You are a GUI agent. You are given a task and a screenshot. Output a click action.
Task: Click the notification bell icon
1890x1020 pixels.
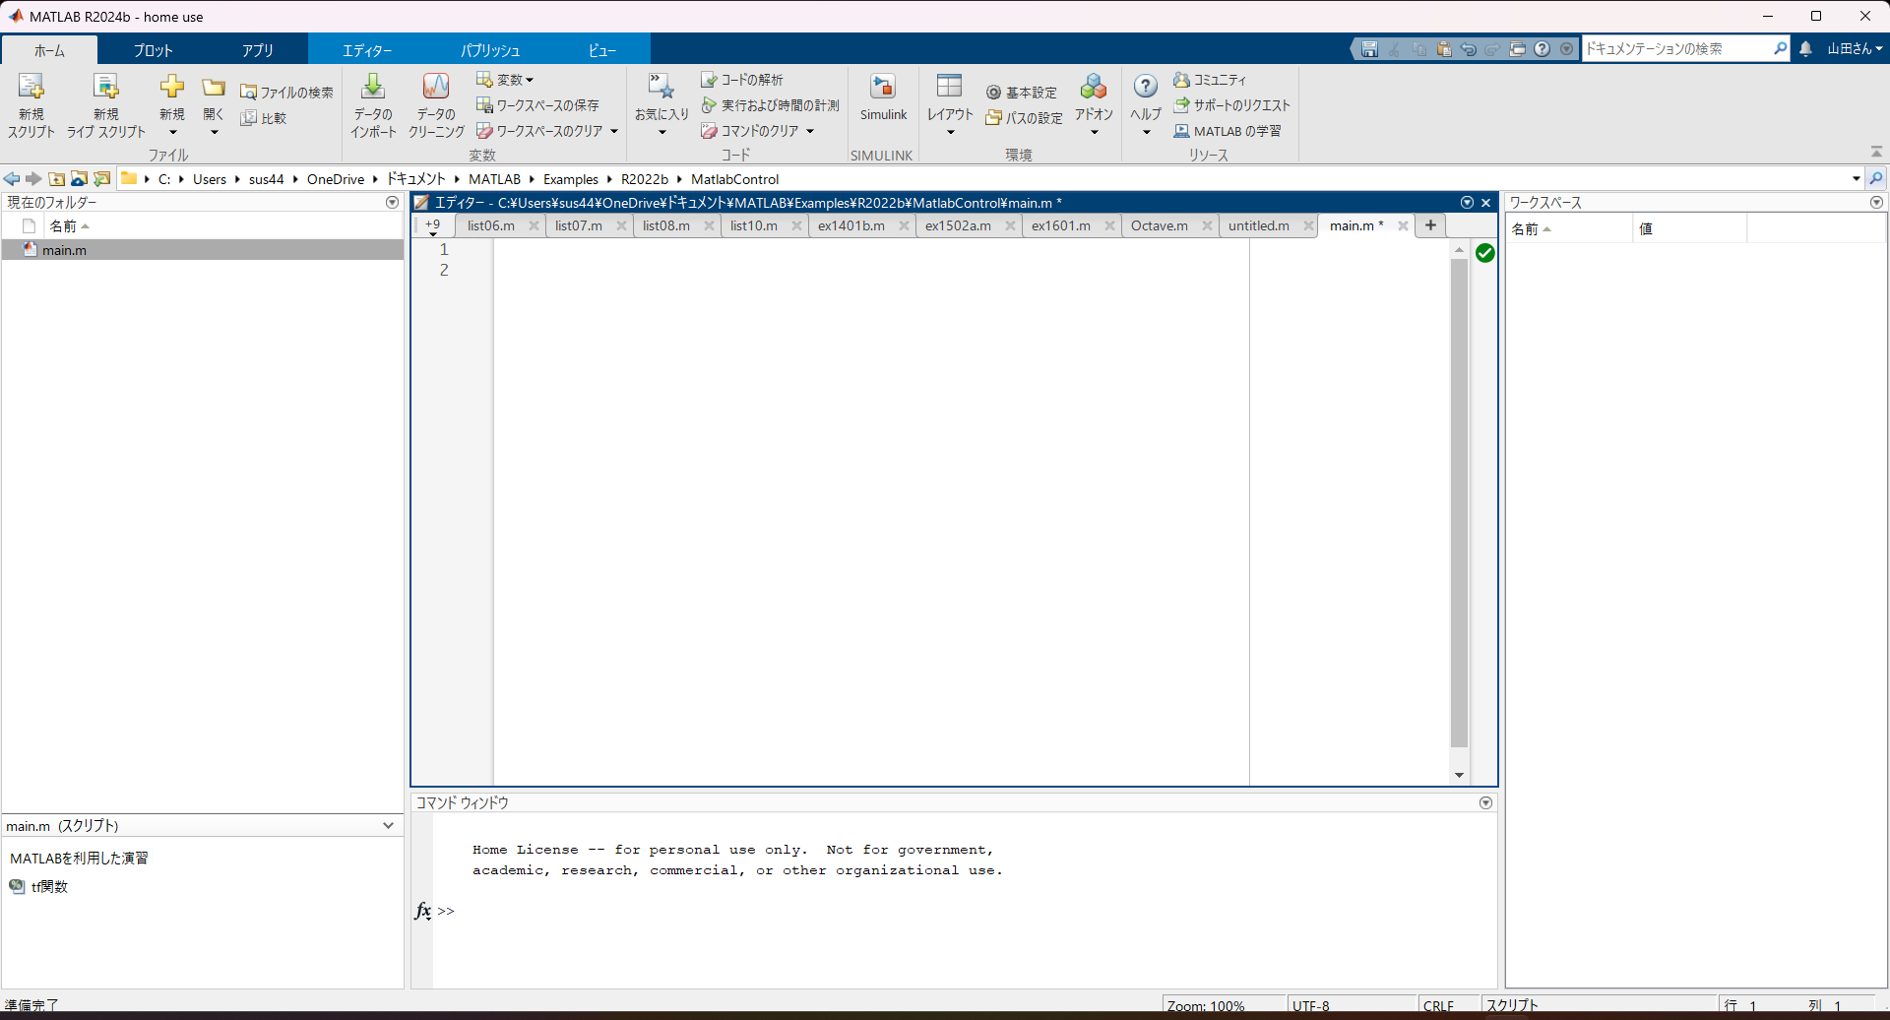(1806, 48)
